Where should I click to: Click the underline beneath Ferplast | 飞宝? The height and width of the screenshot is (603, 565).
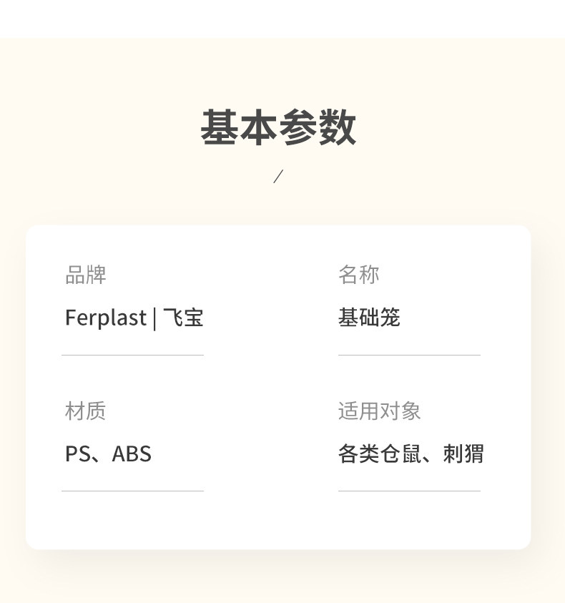pyautogui.click(x=132, y=355)
